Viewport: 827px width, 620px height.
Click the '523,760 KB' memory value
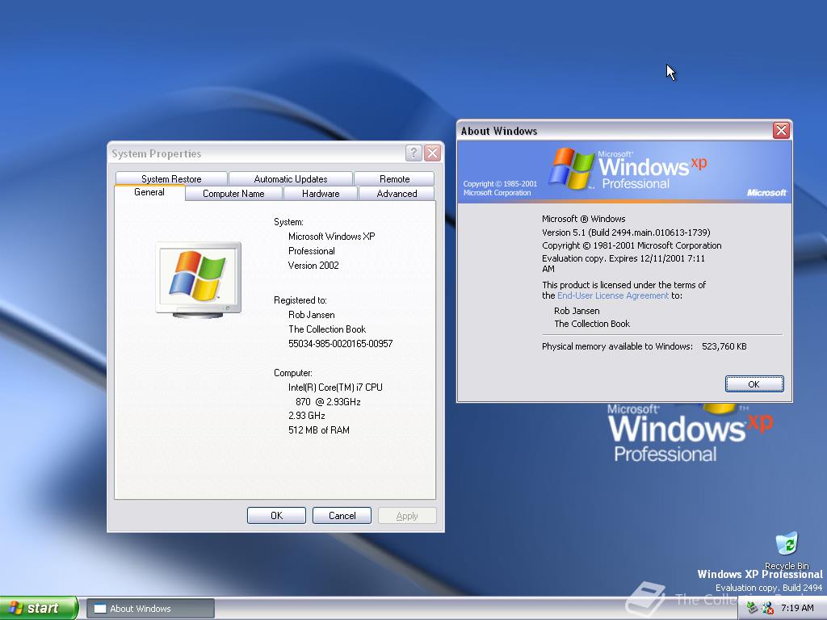pos(724,346)
